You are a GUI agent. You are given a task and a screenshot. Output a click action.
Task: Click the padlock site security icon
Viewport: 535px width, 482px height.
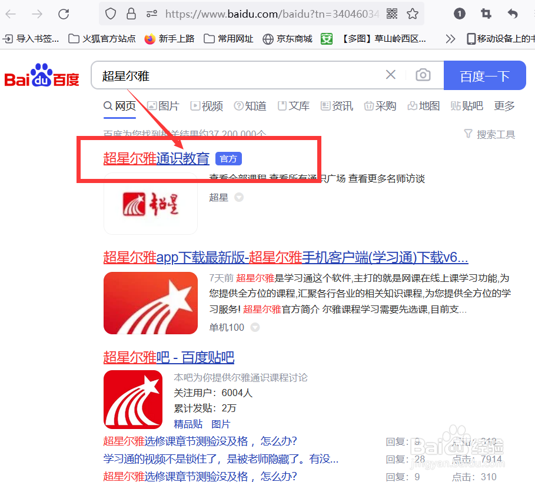[x=131, y=14]
